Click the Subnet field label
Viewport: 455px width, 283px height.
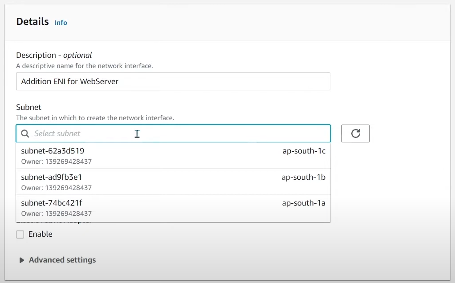(28, 107)
